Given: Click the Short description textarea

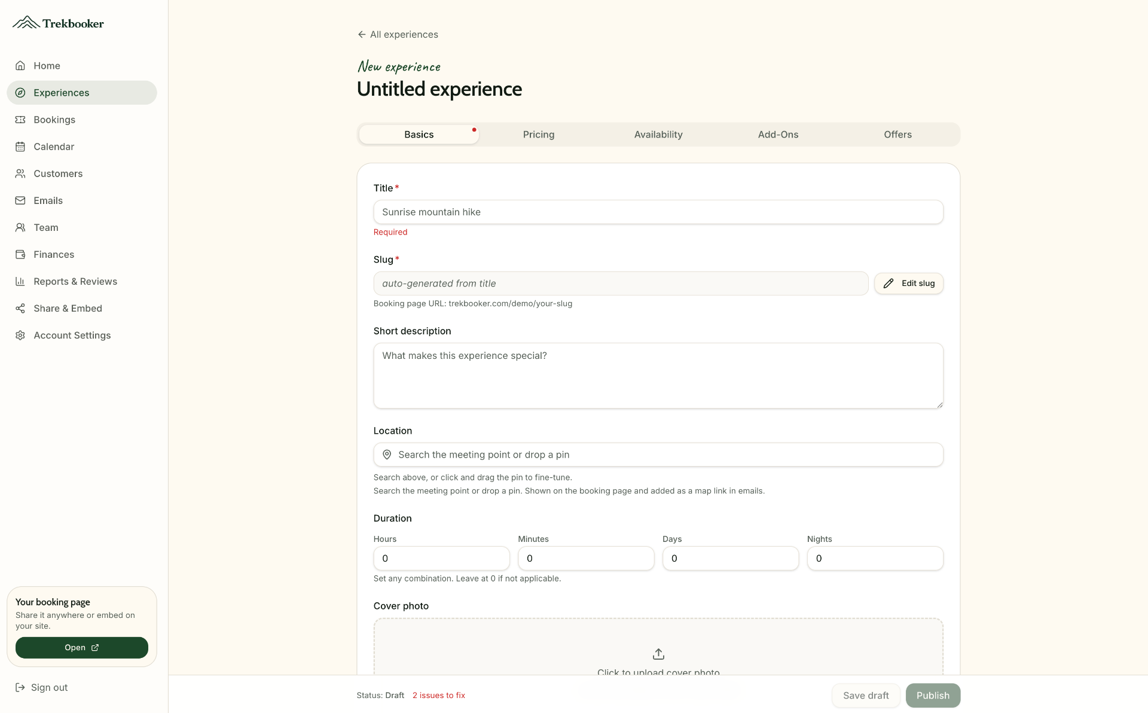Looking at the screenshot, I should coord(658,376).
